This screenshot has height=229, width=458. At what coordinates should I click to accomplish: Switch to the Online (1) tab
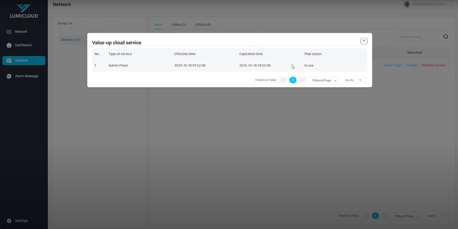coord(179,25)
